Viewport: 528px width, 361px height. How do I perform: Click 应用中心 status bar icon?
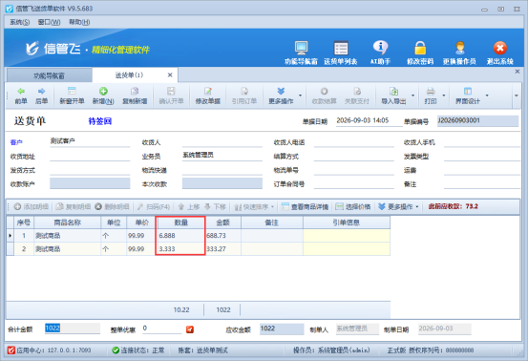pyautogui.click(x=11, y=350)
